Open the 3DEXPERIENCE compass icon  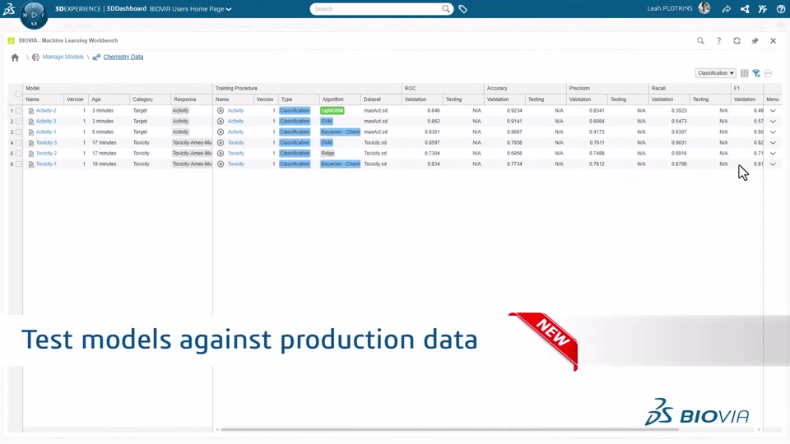tap(34, 15)
